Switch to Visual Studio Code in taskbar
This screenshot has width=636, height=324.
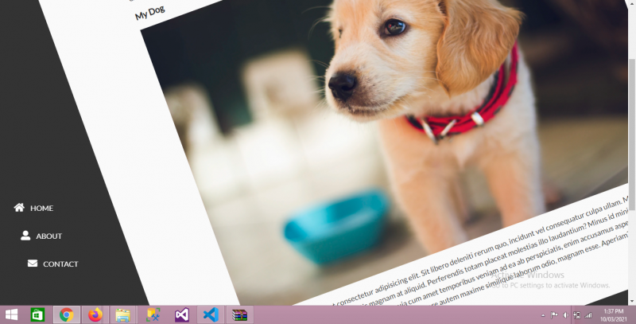tap(211, 314)
